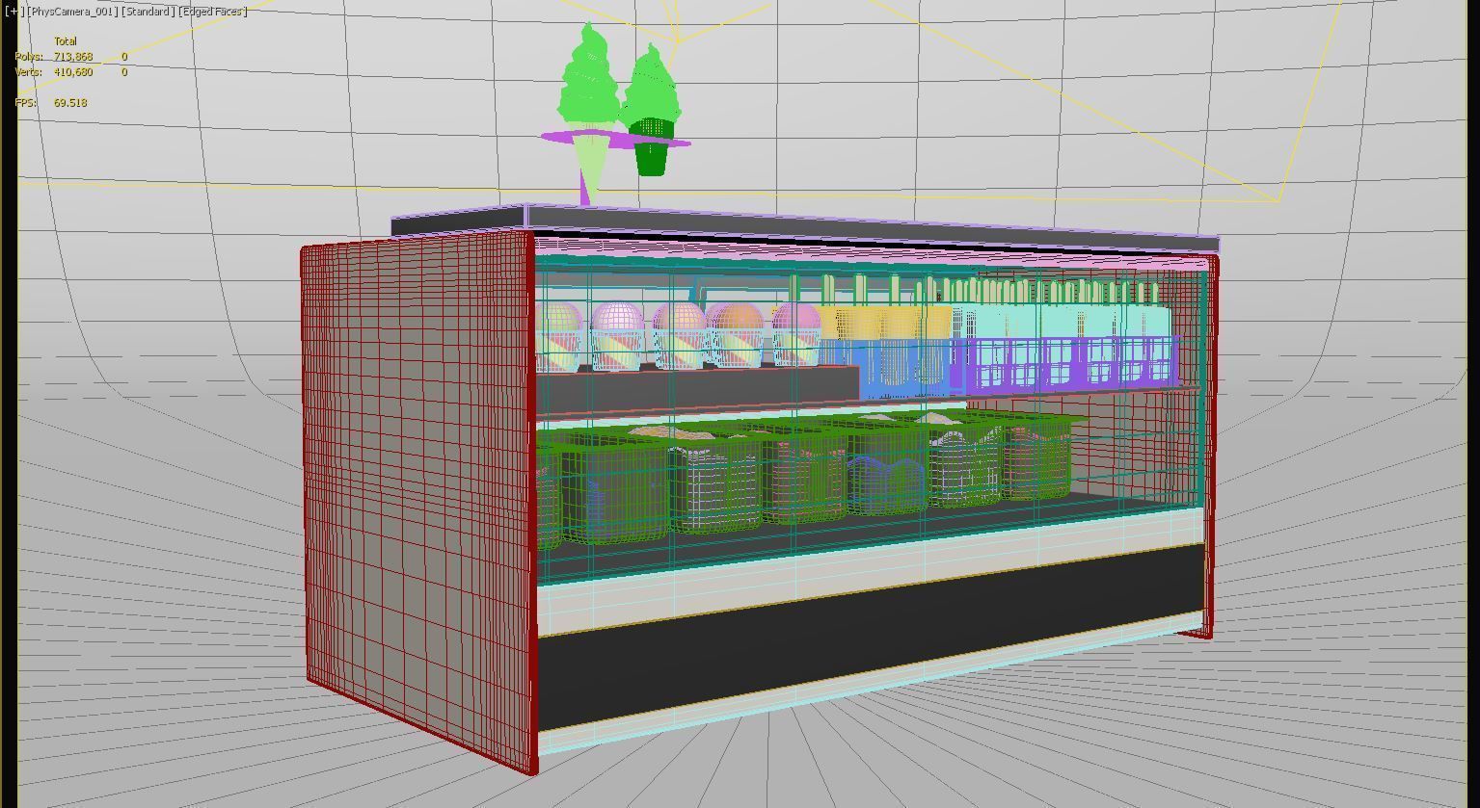Click the Total statistics column header

pos(66,41)
